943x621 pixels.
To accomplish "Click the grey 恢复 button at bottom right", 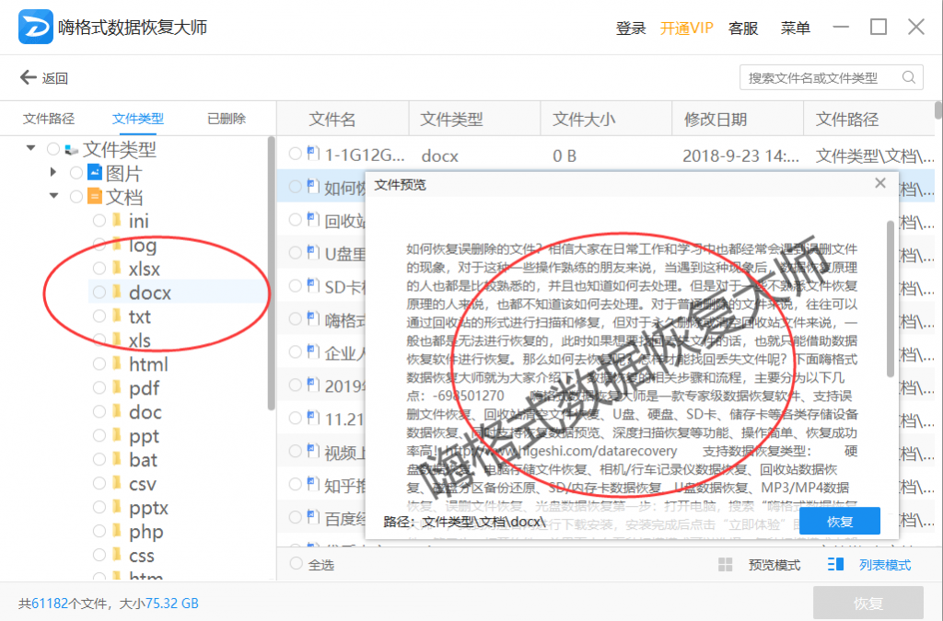I will click(x=867, y=603).
